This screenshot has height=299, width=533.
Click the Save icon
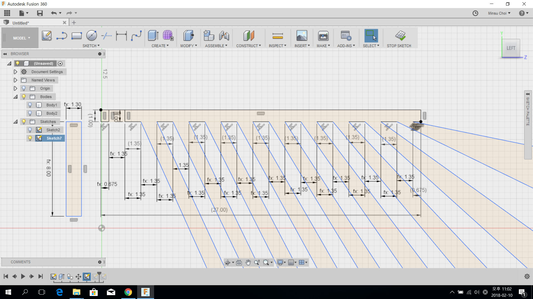(x=40, y=13)
